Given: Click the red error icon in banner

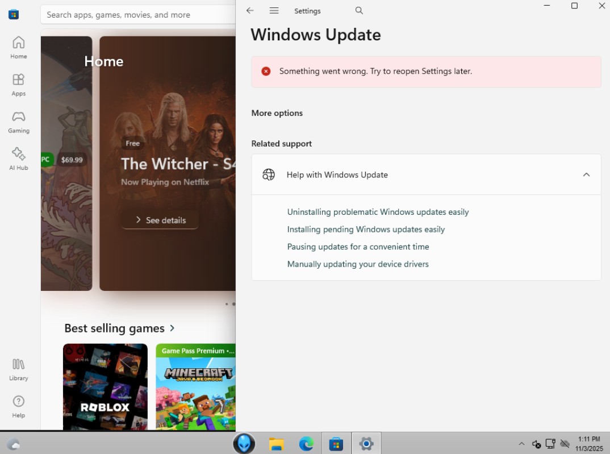Looking at the screenshot, I should click(x=266, y=71).
